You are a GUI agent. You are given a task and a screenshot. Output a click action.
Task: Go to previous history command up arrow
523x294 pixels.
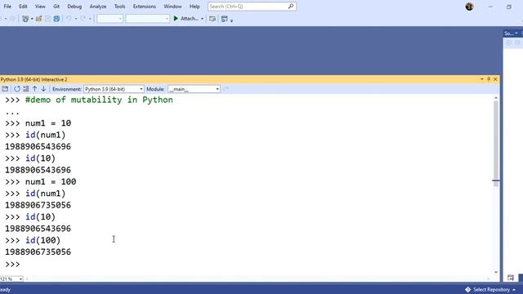(x=34, y=89)
